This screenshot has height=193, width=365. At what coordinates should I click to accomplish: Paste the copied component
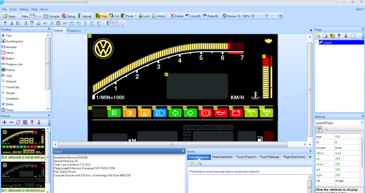click(127, 16)
